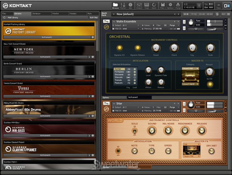Viewport: 232px width, 175px height.
Task: Select the Tremolo articulation row
Action: pyautogui.click(x=125, y=80)
